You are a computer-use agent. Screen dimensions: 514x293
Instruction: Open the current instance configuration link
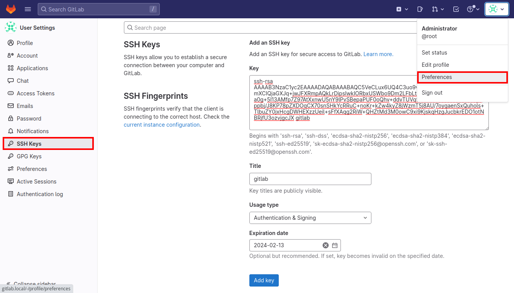tap(162, 125)
